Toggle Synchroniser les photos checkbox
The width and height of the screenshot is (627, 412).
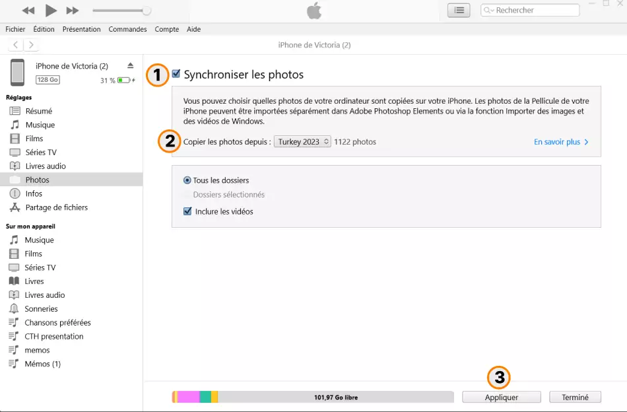[176, 73]
